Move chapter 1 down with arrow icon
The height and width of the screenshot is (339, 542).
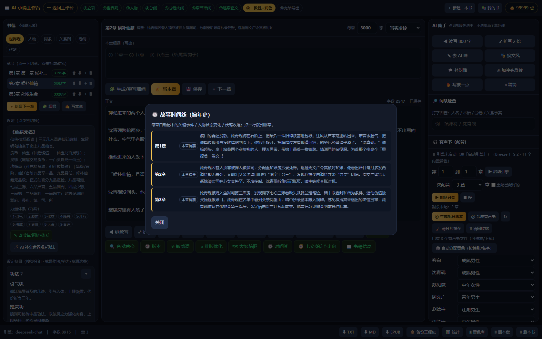(80, 73)
